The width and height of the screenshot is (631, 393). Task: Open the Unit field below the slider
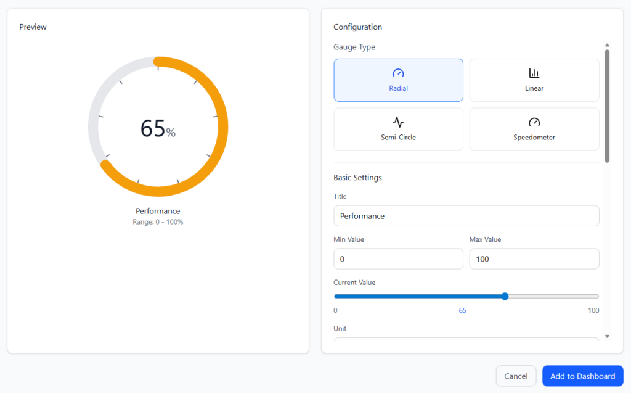coord(466,341)
